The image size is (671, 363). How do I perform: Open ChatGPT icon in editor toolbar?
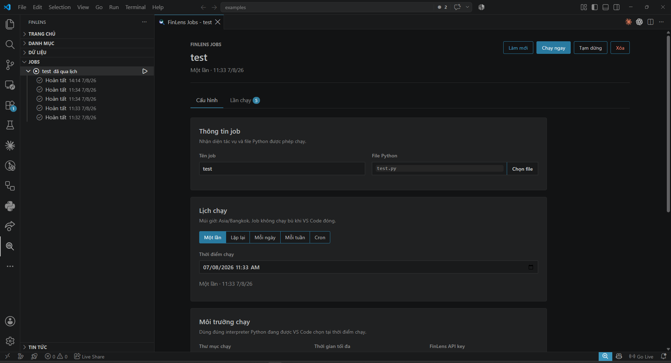pyautogui.click(x=639, y=22)
